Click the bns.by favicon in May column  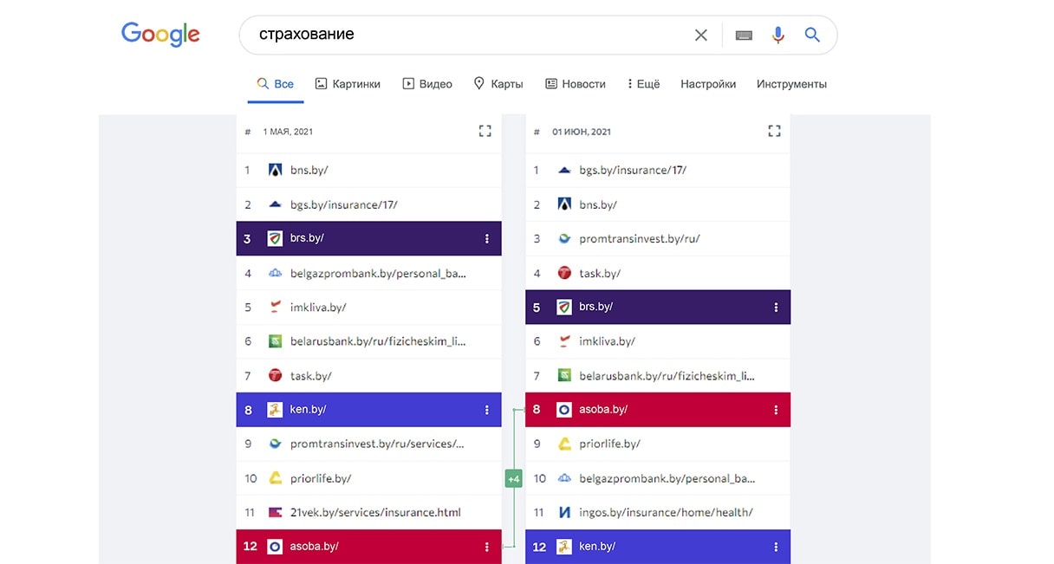[x=275, y=171]
